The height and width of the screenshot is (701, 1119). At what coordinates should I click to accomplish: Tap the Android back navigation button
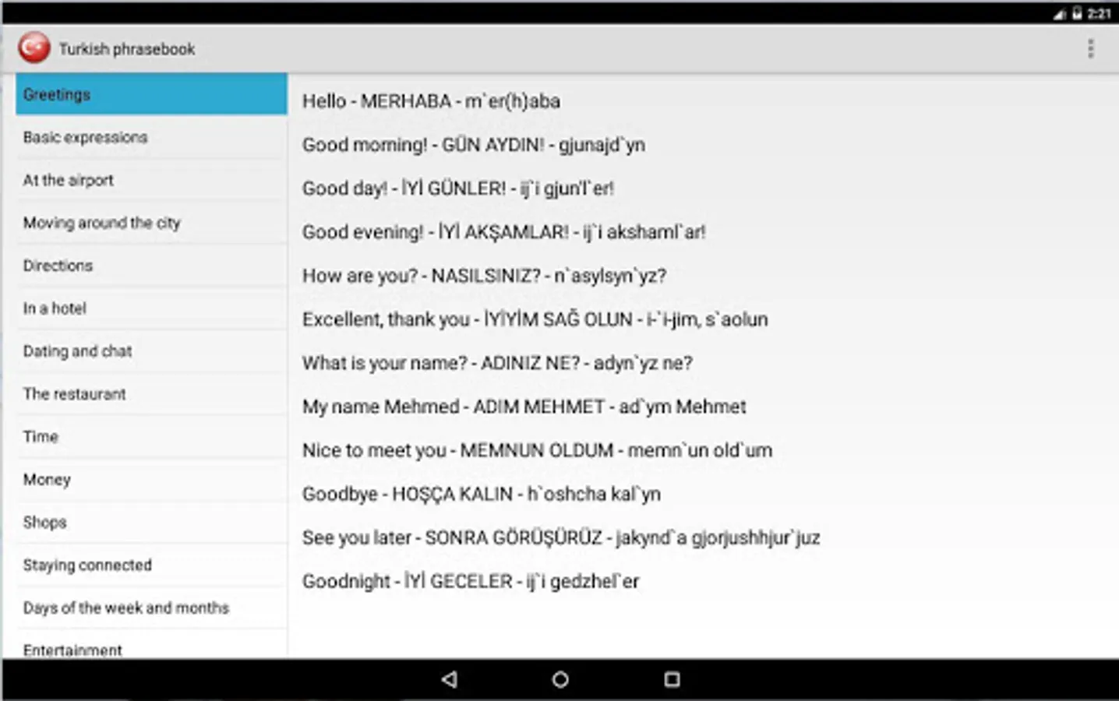pyautogui.click(x=449, y=679)
